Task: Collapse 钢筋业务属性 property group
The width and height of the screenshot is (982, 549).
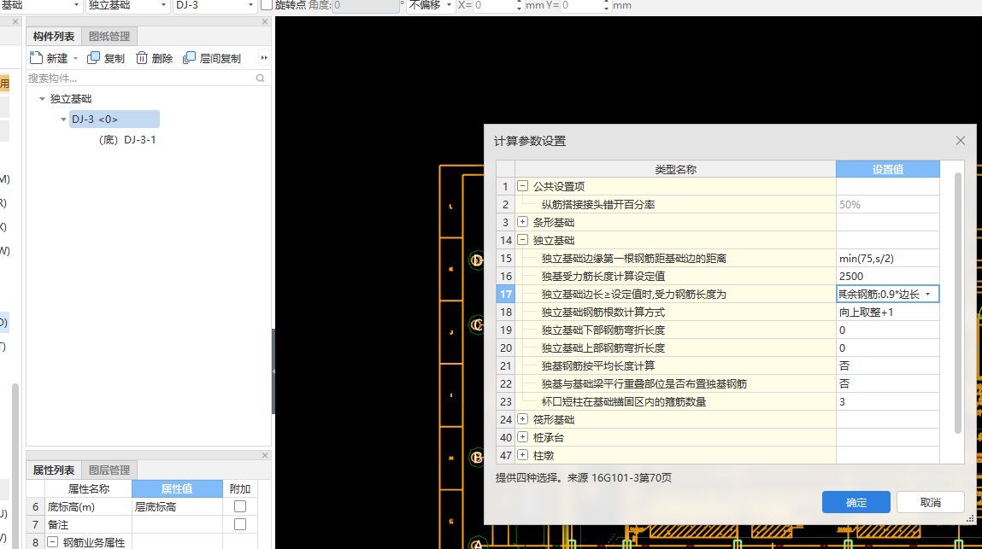Action: 53,542
